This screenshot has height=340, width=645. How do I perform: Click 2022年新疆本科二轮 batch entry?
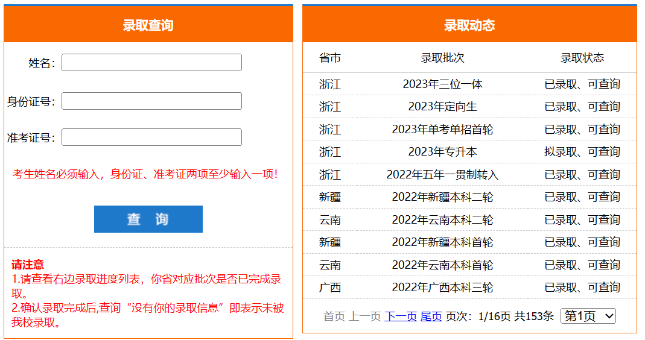point(442,197)
